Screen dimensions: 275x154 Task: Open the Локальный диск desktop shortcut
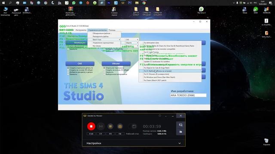(16, 12)
